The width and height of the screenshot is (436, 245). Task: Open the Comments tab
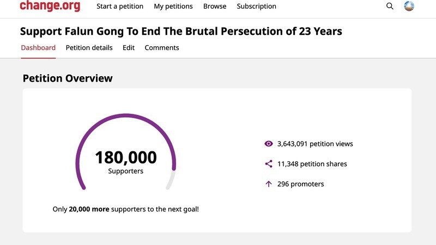162,48
